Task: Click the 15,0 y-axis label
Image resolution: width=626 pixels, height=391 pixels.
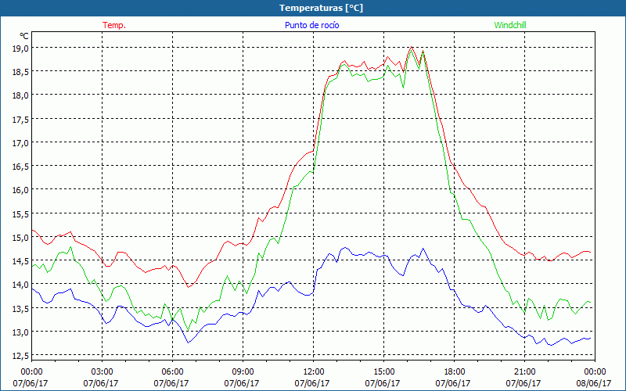Action: point(20,237)
